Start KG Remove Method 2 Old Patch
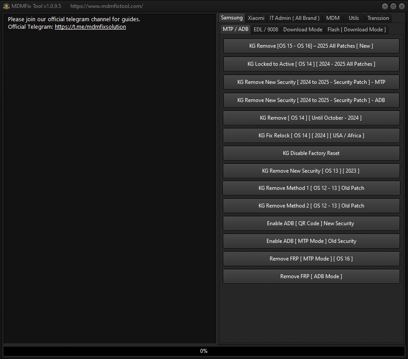 coord(311,206)
